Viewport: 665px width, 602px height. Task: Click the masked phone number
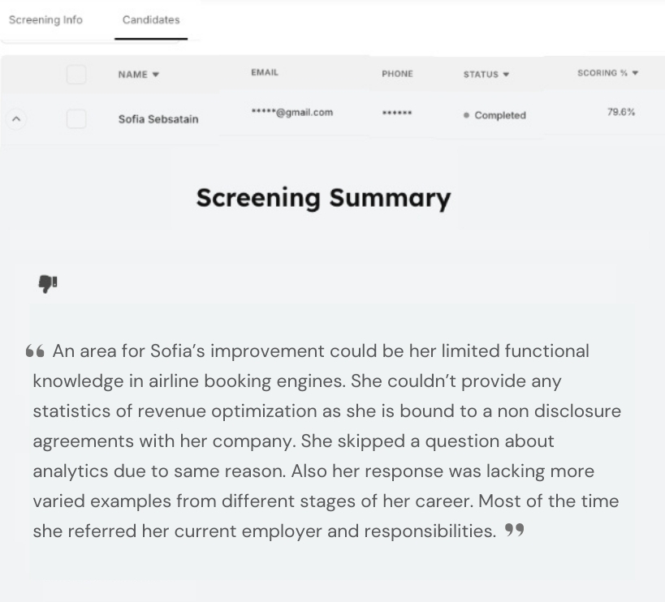[397, 113]
